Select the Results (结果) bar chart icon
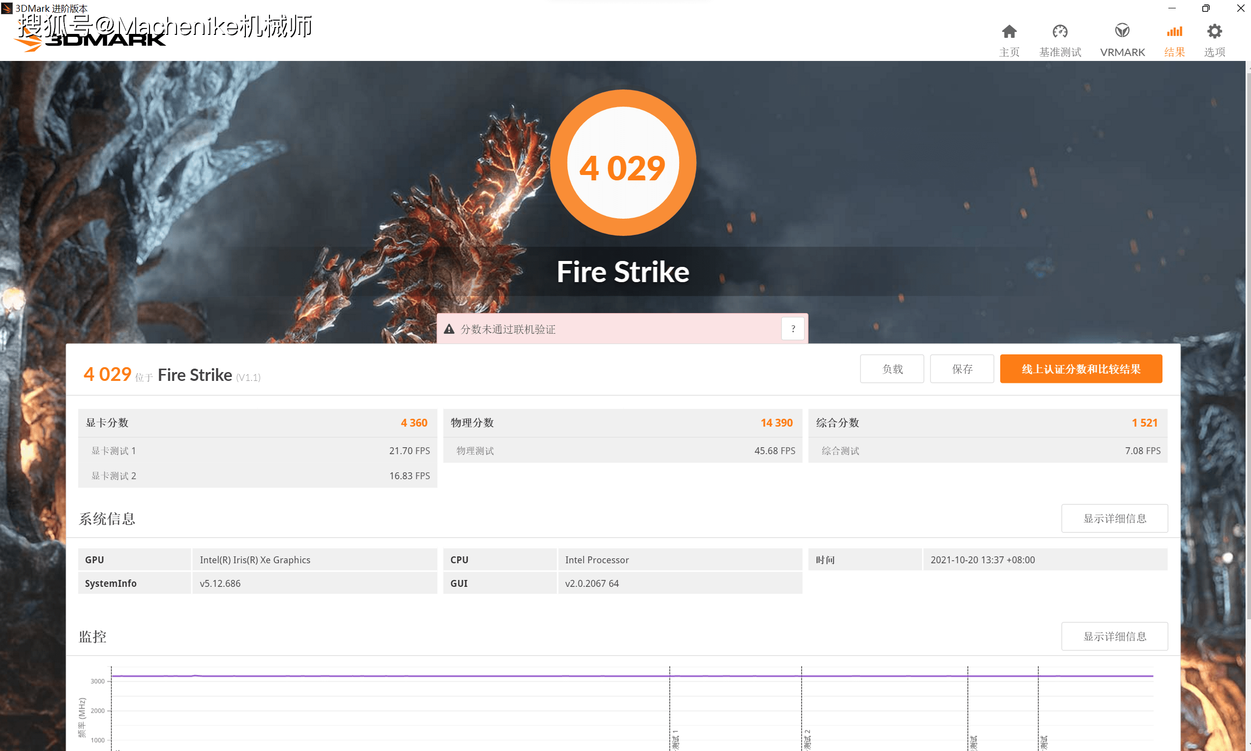Image resolution: width=1251 pixels, height=751 pixels. 1174,32
